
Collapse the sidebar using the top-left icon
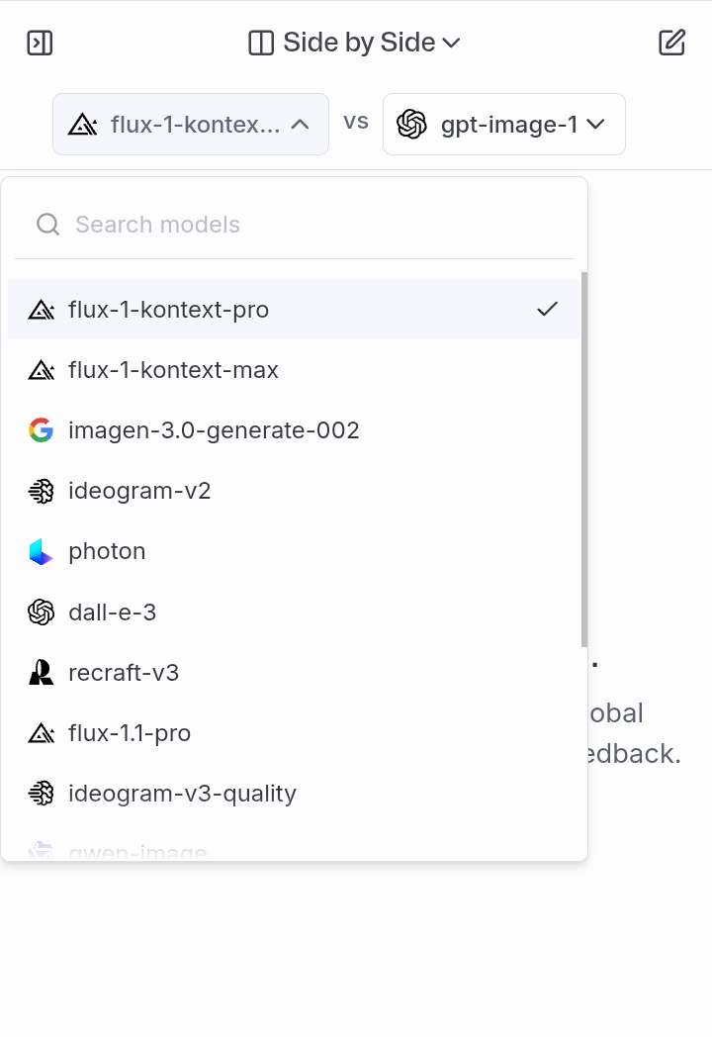[x=40, y=43]
